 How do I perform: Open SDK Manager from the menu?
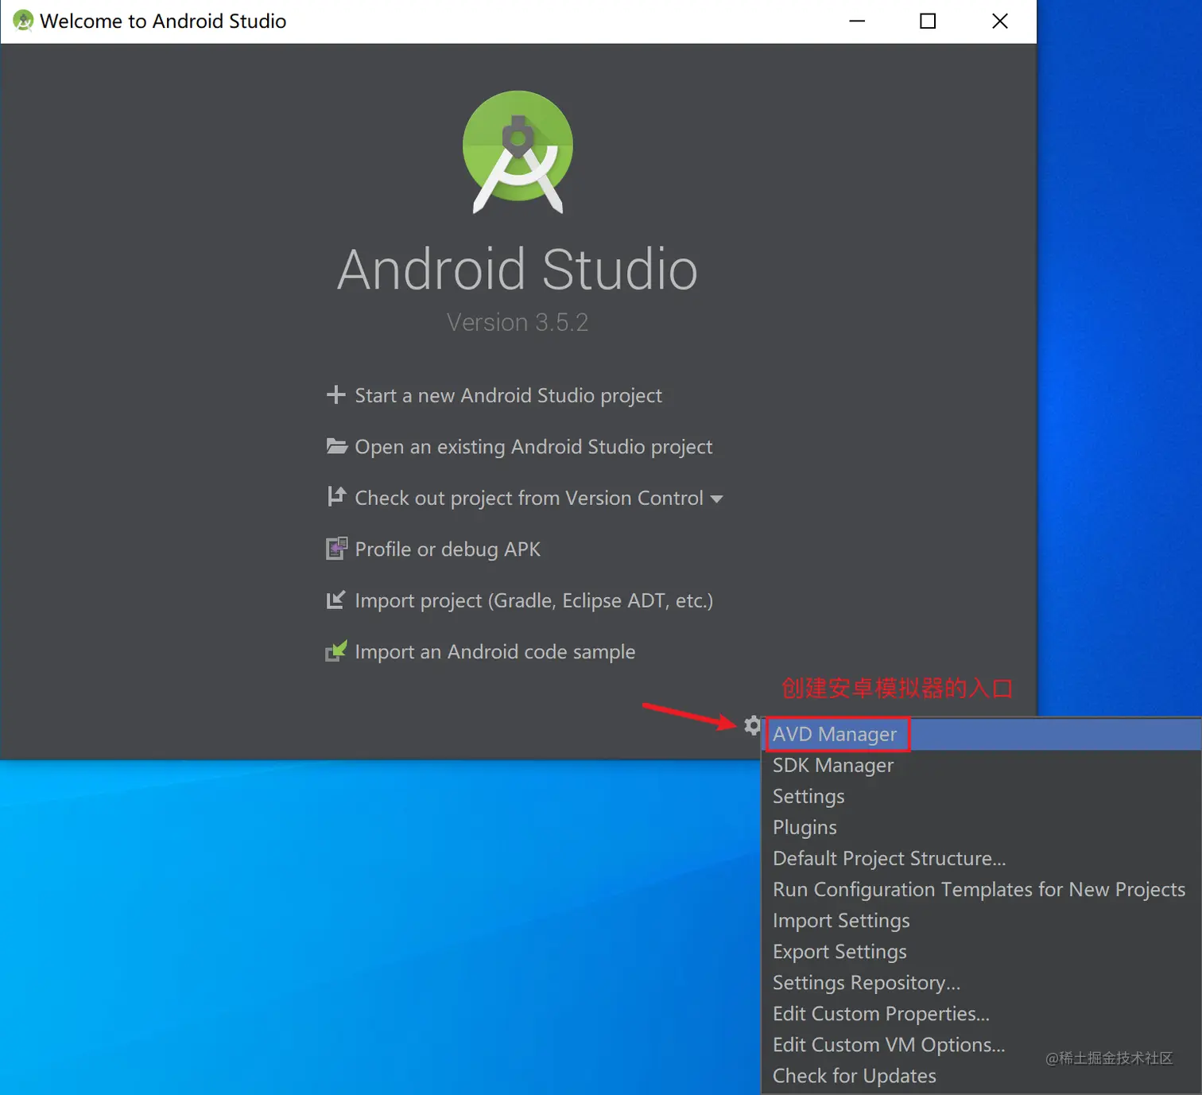pos(982,765)
